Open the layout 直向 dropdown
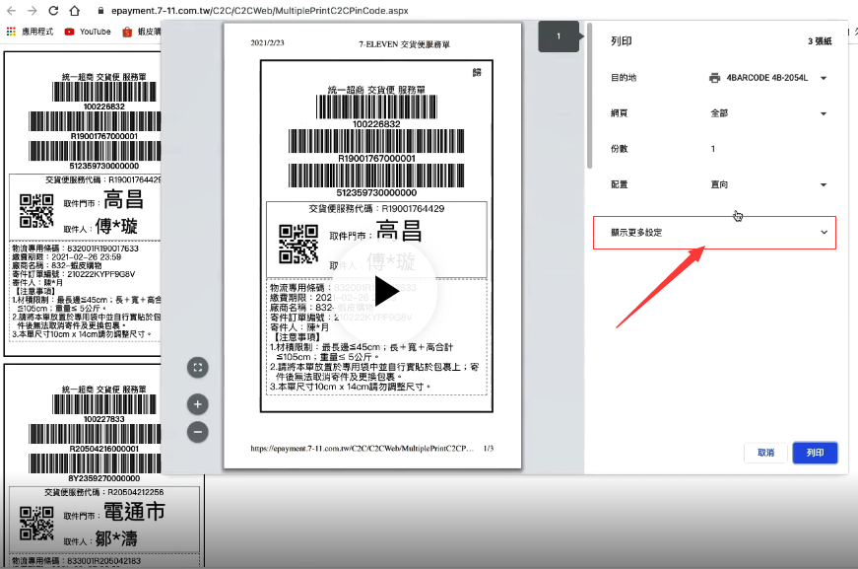 767,184
